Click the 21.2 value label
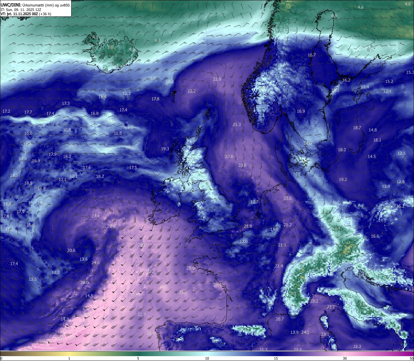The height and width of the screenshot is (361, 414). [288, 225]
